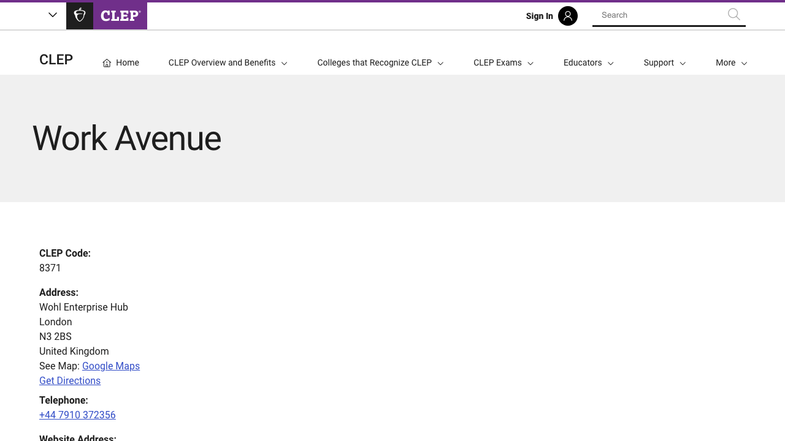
Task: Click the magnifying glass search icon
Action: tap(733, 15)
